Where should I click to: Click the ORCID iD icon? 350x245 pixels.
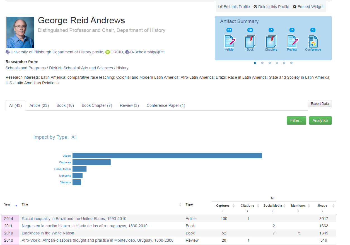pos(107,52)
